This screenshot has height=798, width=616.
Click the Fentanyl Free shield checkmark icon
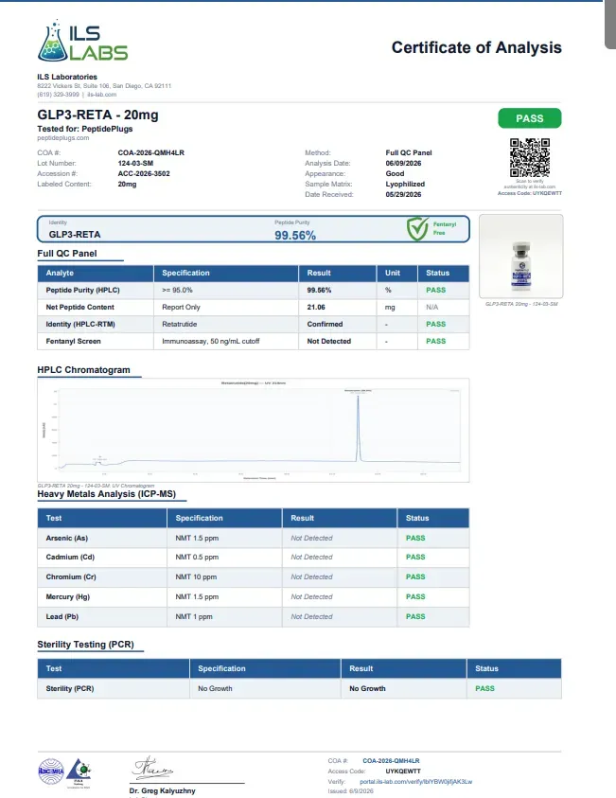tap(417, 229)
